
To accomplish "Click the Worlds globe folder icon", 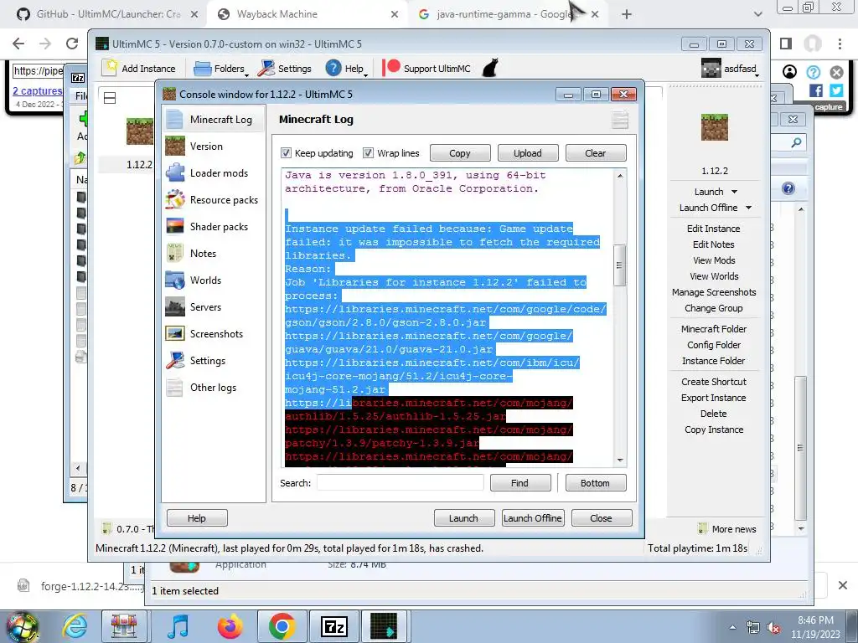I will (175, 280).
